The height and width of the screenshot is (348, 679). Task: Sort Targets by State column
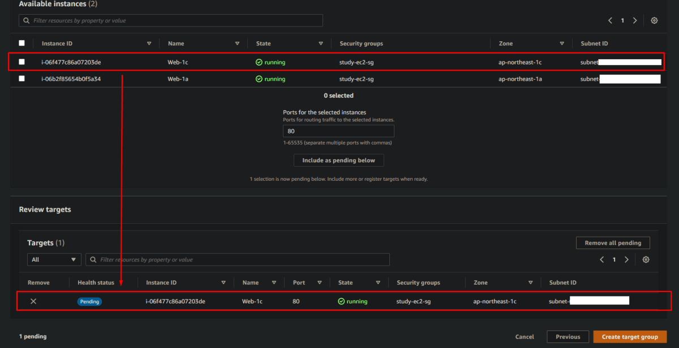click(378, 282)
